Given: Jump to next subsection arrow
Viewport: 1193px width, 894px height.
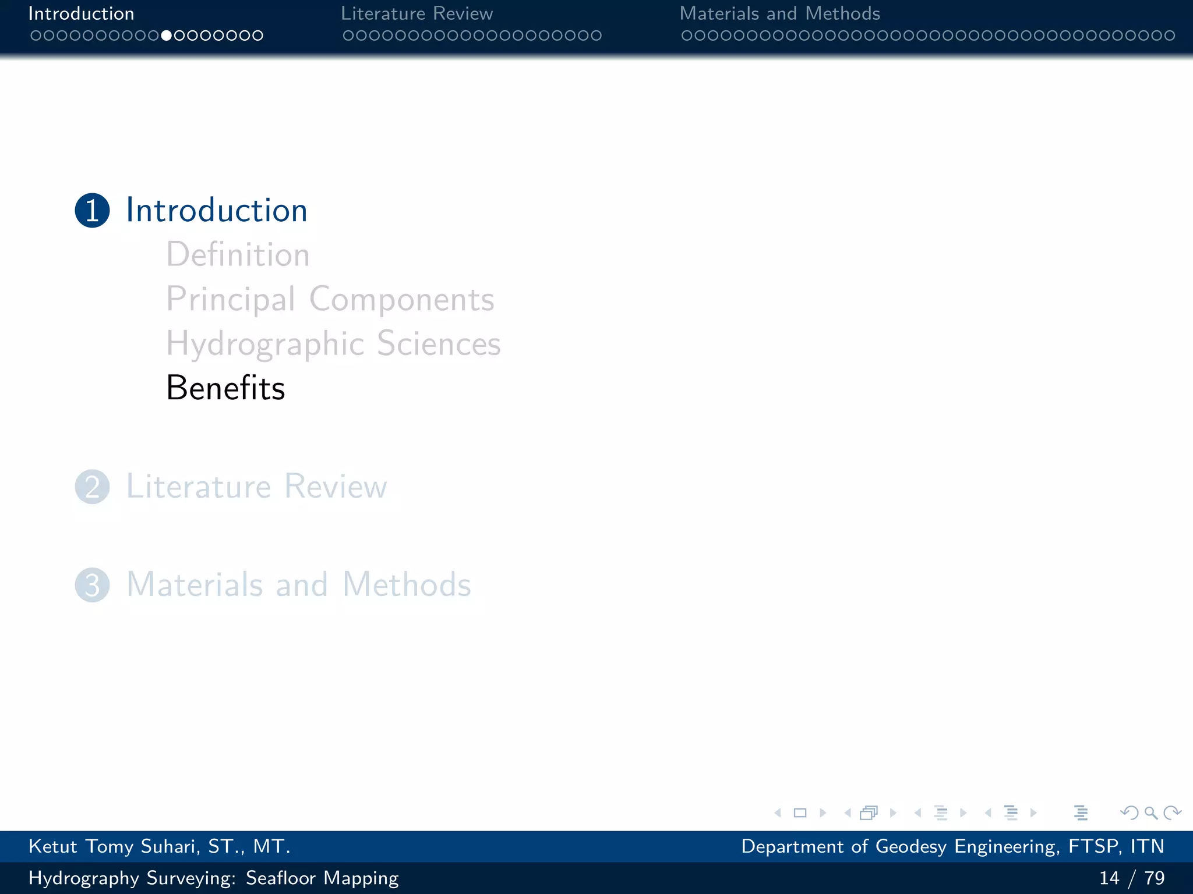Looking at the screenshot, I should (x=963, y=813).
